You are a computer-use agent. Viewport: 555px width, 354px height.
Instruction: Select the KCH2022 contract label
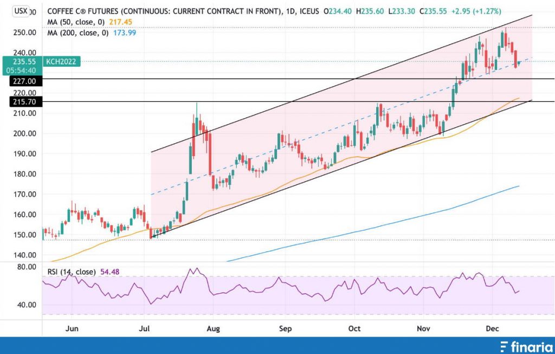pos(61,62)
